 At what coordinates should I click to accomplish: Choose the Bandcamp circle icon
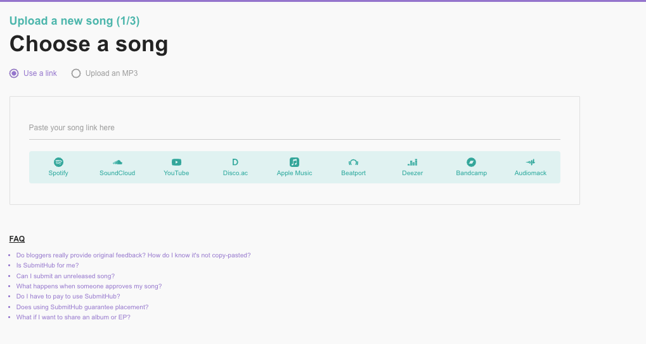(x=471, y=162)
